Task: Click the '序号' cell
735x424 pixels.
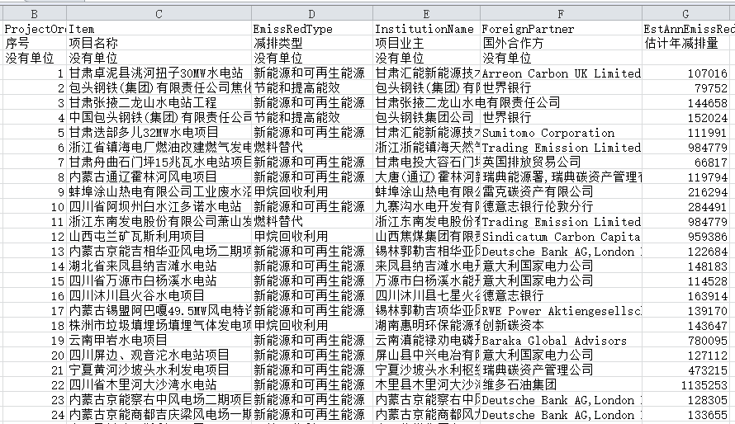Action: 34,43
